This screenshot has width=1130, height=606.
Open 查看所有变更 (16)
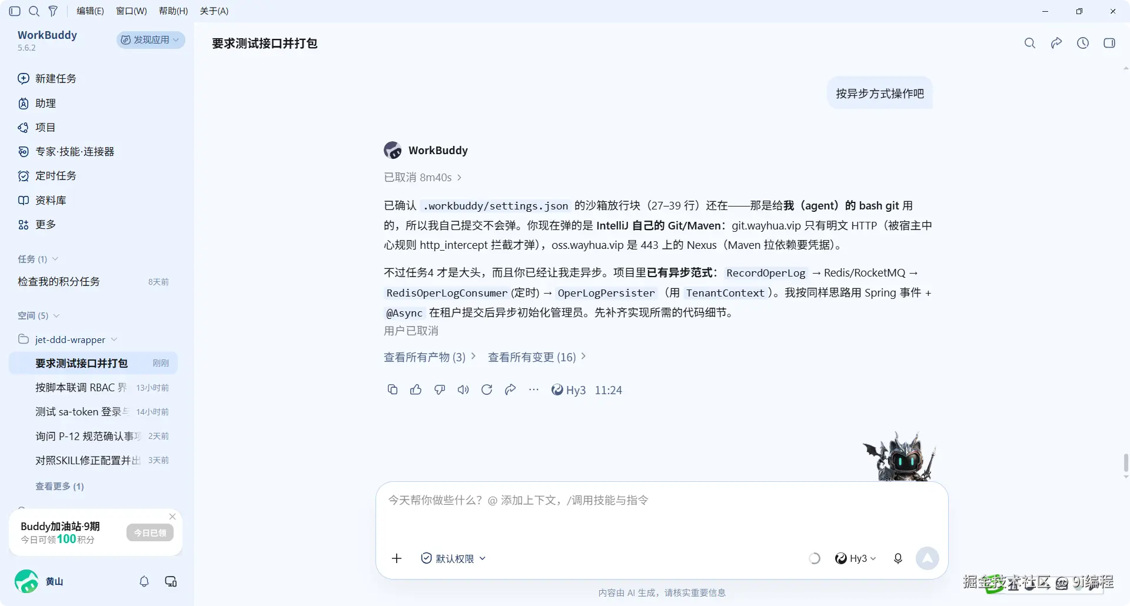click(x=537, y=357)
